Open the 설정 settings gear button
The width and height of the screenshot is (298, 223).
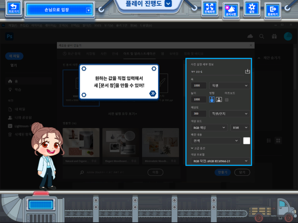[252, 8]
